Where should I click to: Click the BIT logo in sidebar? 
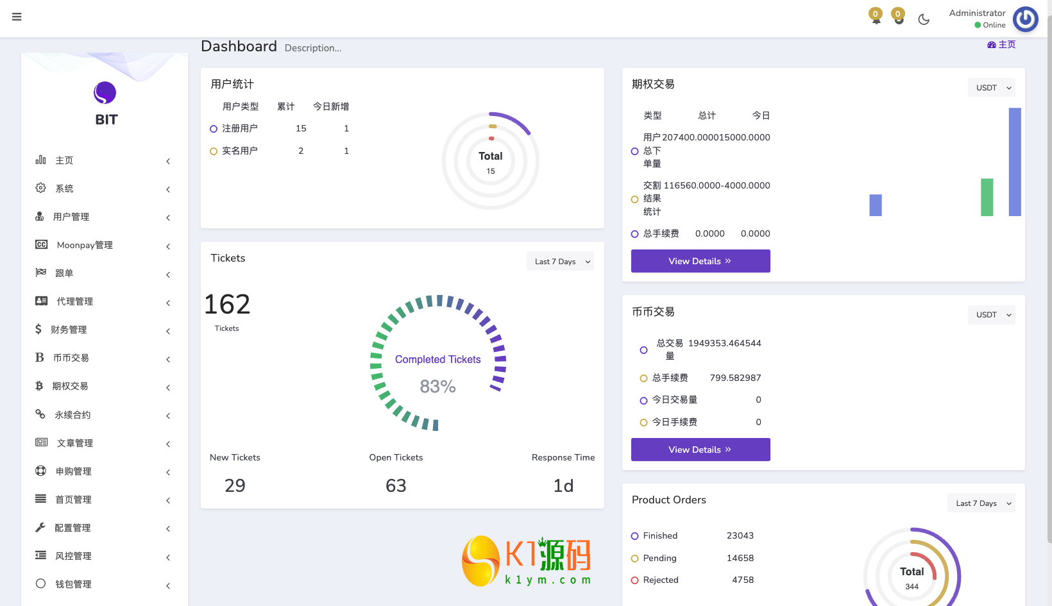tap(105, 103)
